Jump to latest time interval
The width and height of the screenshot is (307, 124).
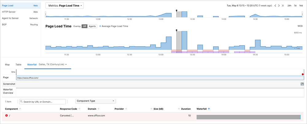282,6
